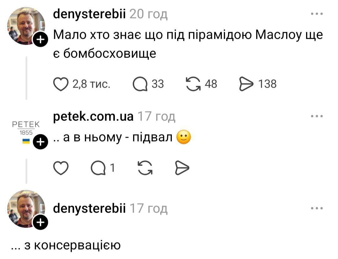This screenshot has width=338, height=259.
Task: Open the petek.com.ua profile link
Action: [94, 117]
